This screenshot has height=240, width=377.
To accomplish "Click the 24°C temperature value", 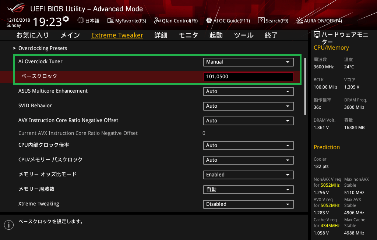I will [349, 67].
